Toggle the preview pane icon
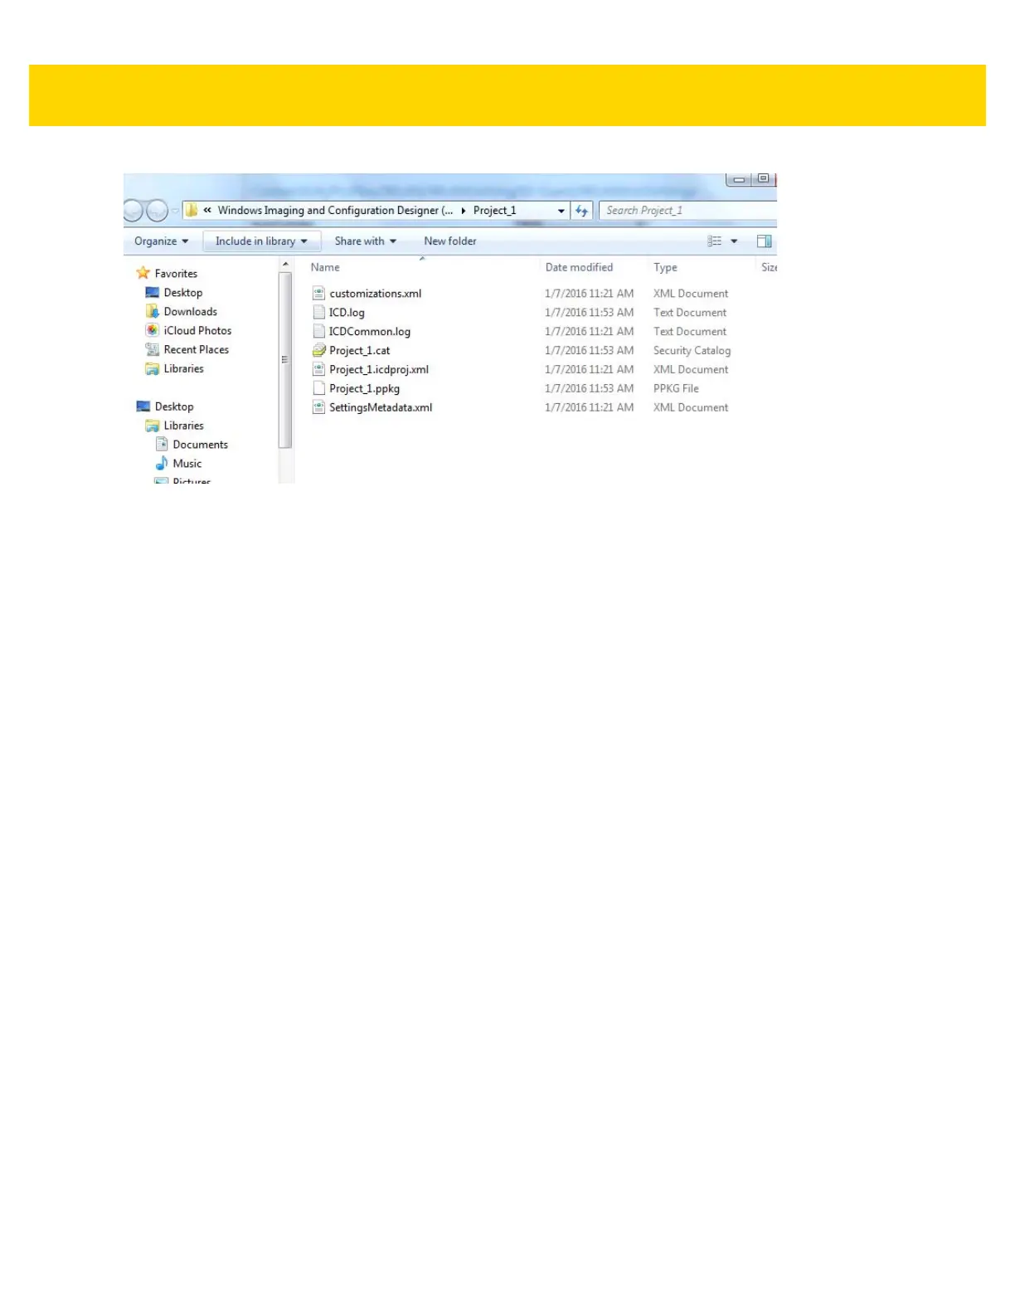 pos(765,241)
